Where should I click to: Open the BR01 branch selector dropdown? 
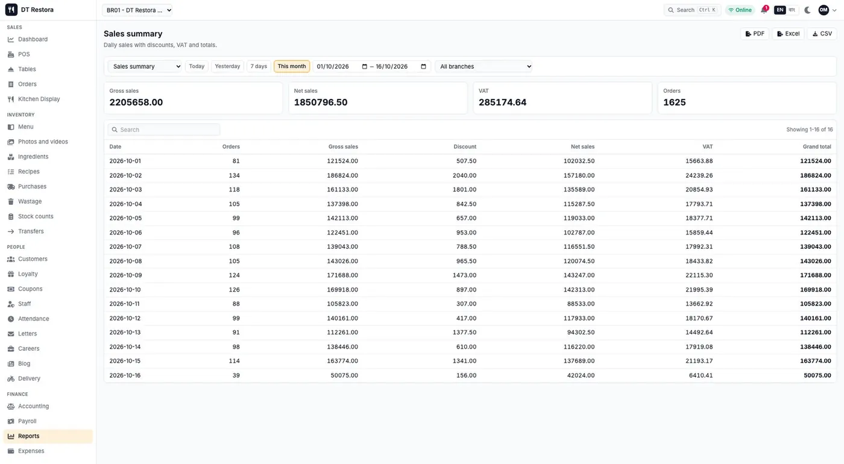tap(137, 10)
